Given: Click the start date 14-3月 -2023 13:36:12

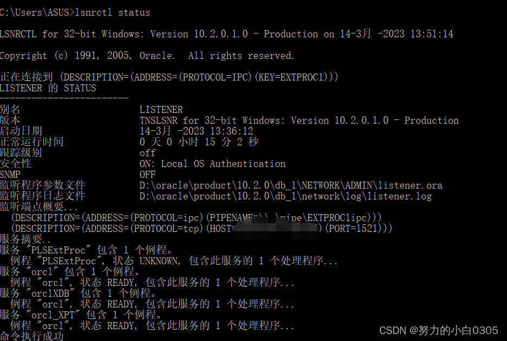Looking at the screenshot, I should [x=196, y=131].
